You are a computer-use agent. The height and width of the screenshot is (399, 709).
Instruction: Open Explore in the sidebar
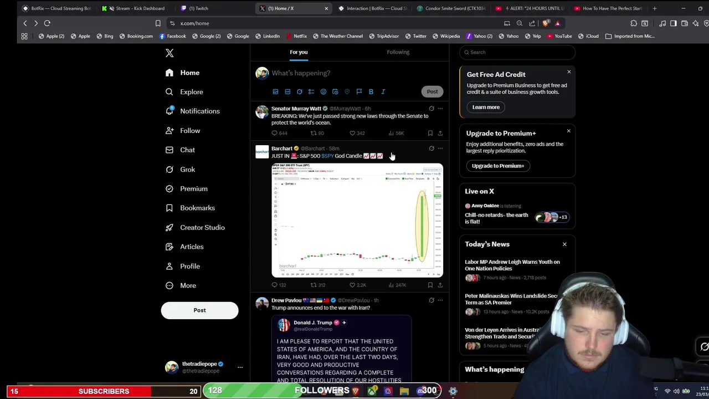(184, 92)
